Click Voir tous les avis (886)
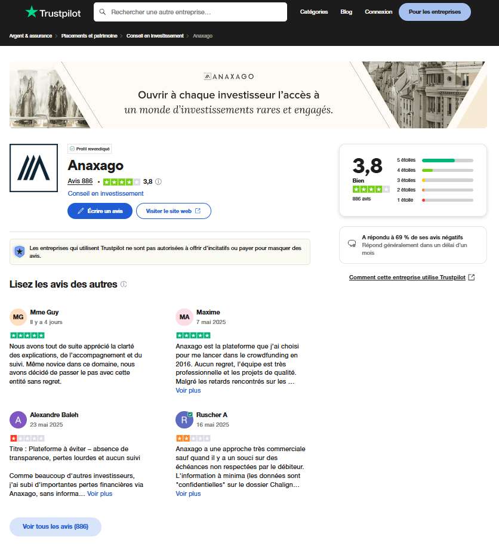The image size is (499, 549). 55,527
